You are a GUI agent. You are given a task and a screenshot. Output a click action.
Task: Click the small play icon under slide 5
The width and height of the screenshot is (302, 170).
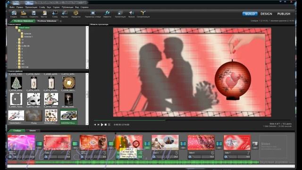click(154, 157)
